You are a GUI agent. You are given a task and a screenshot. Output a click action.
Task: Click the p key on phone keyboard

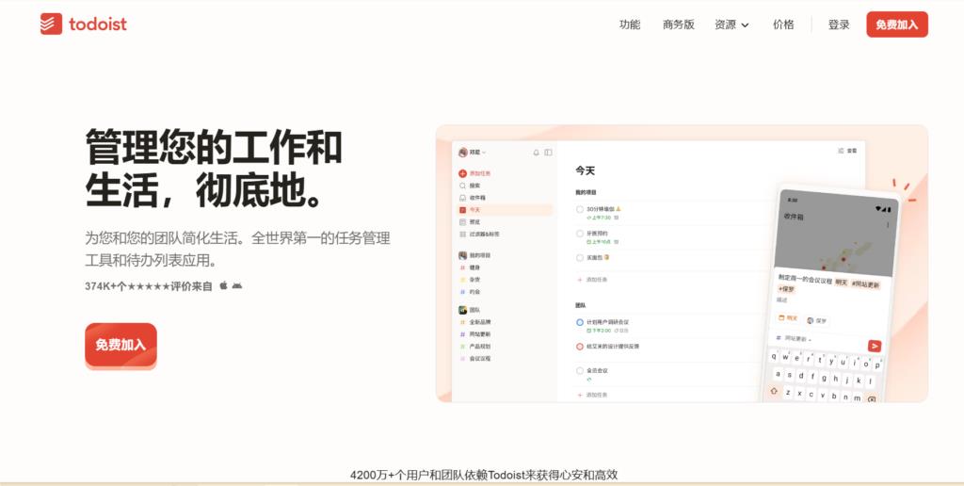point(876,364)
